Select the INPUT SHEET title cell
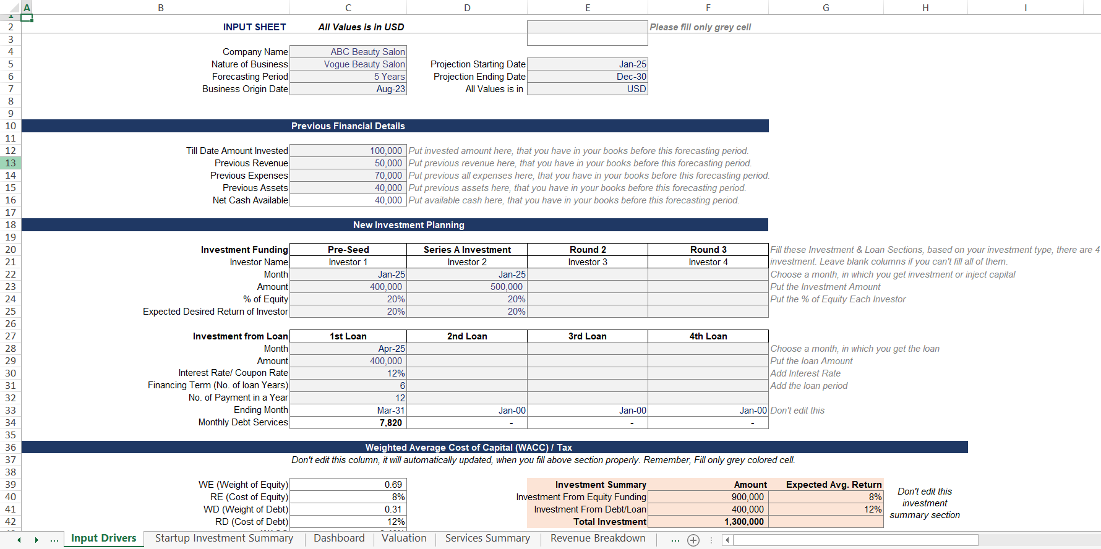The height and width of the screenshot is (549, 1101). 255,27
